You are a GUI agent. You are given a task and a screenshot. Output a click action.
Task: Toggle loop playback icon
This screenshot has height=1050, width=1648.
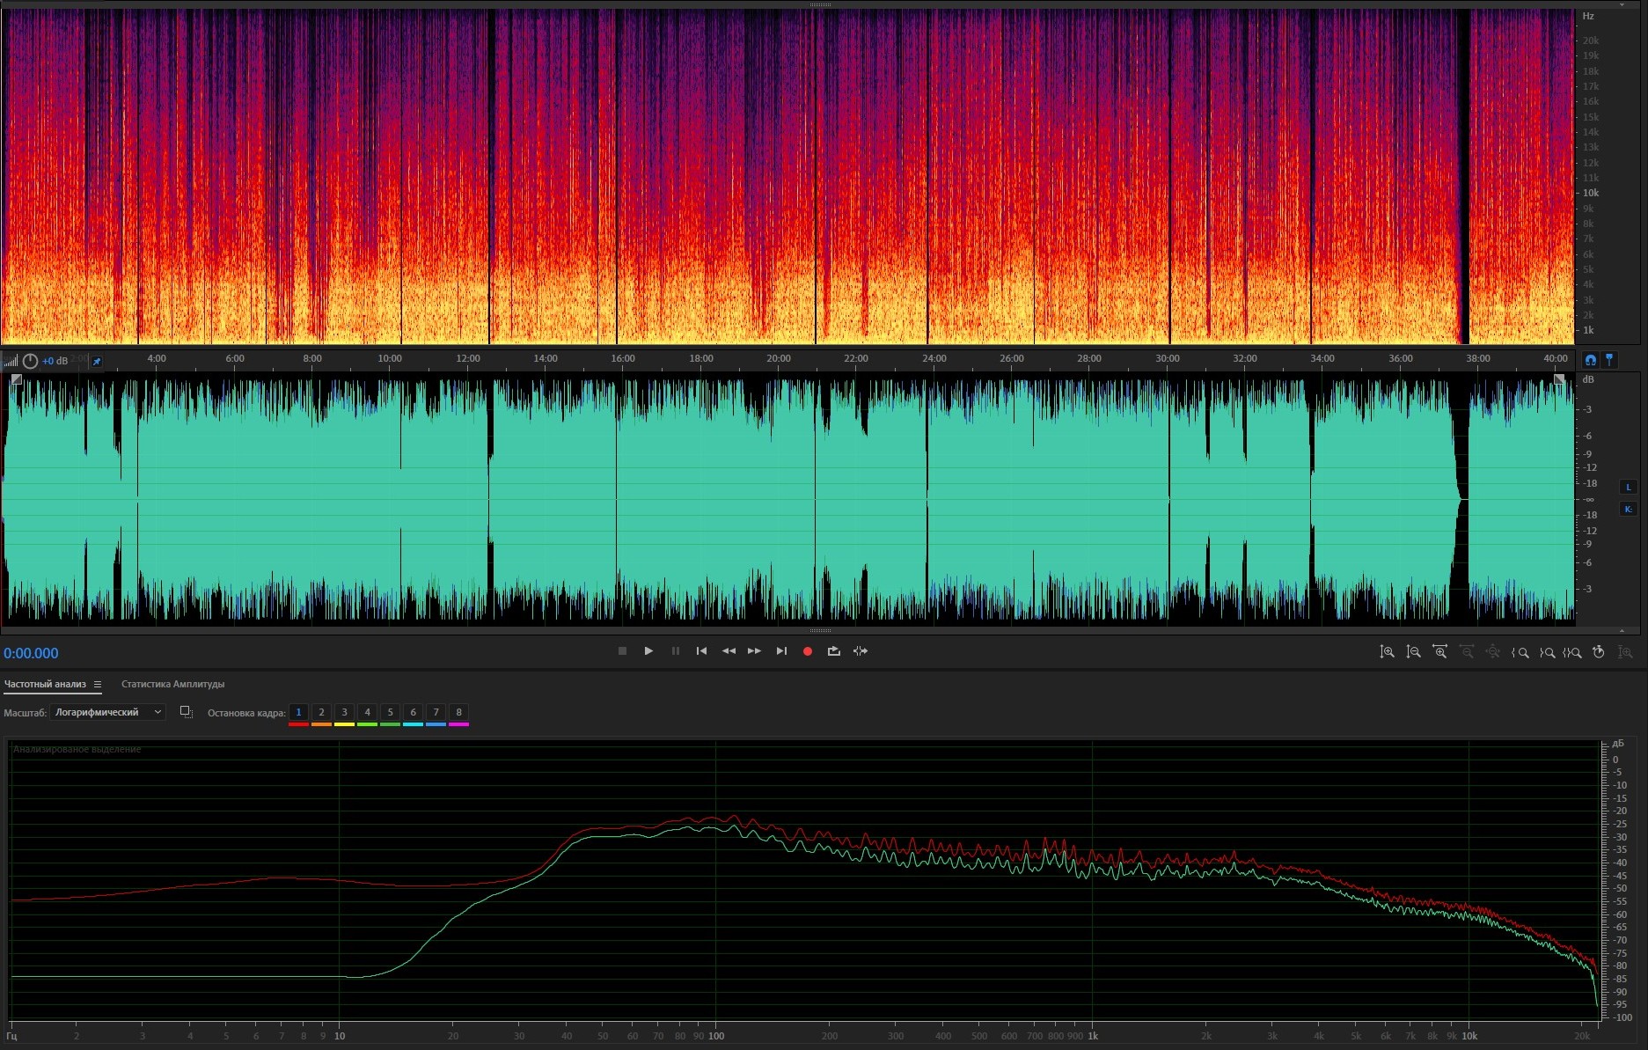[x=833, y=651]
